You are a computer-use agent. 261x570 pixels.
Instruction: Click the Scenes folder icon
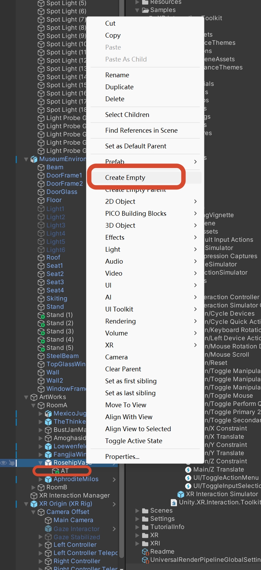pos(146,511)
